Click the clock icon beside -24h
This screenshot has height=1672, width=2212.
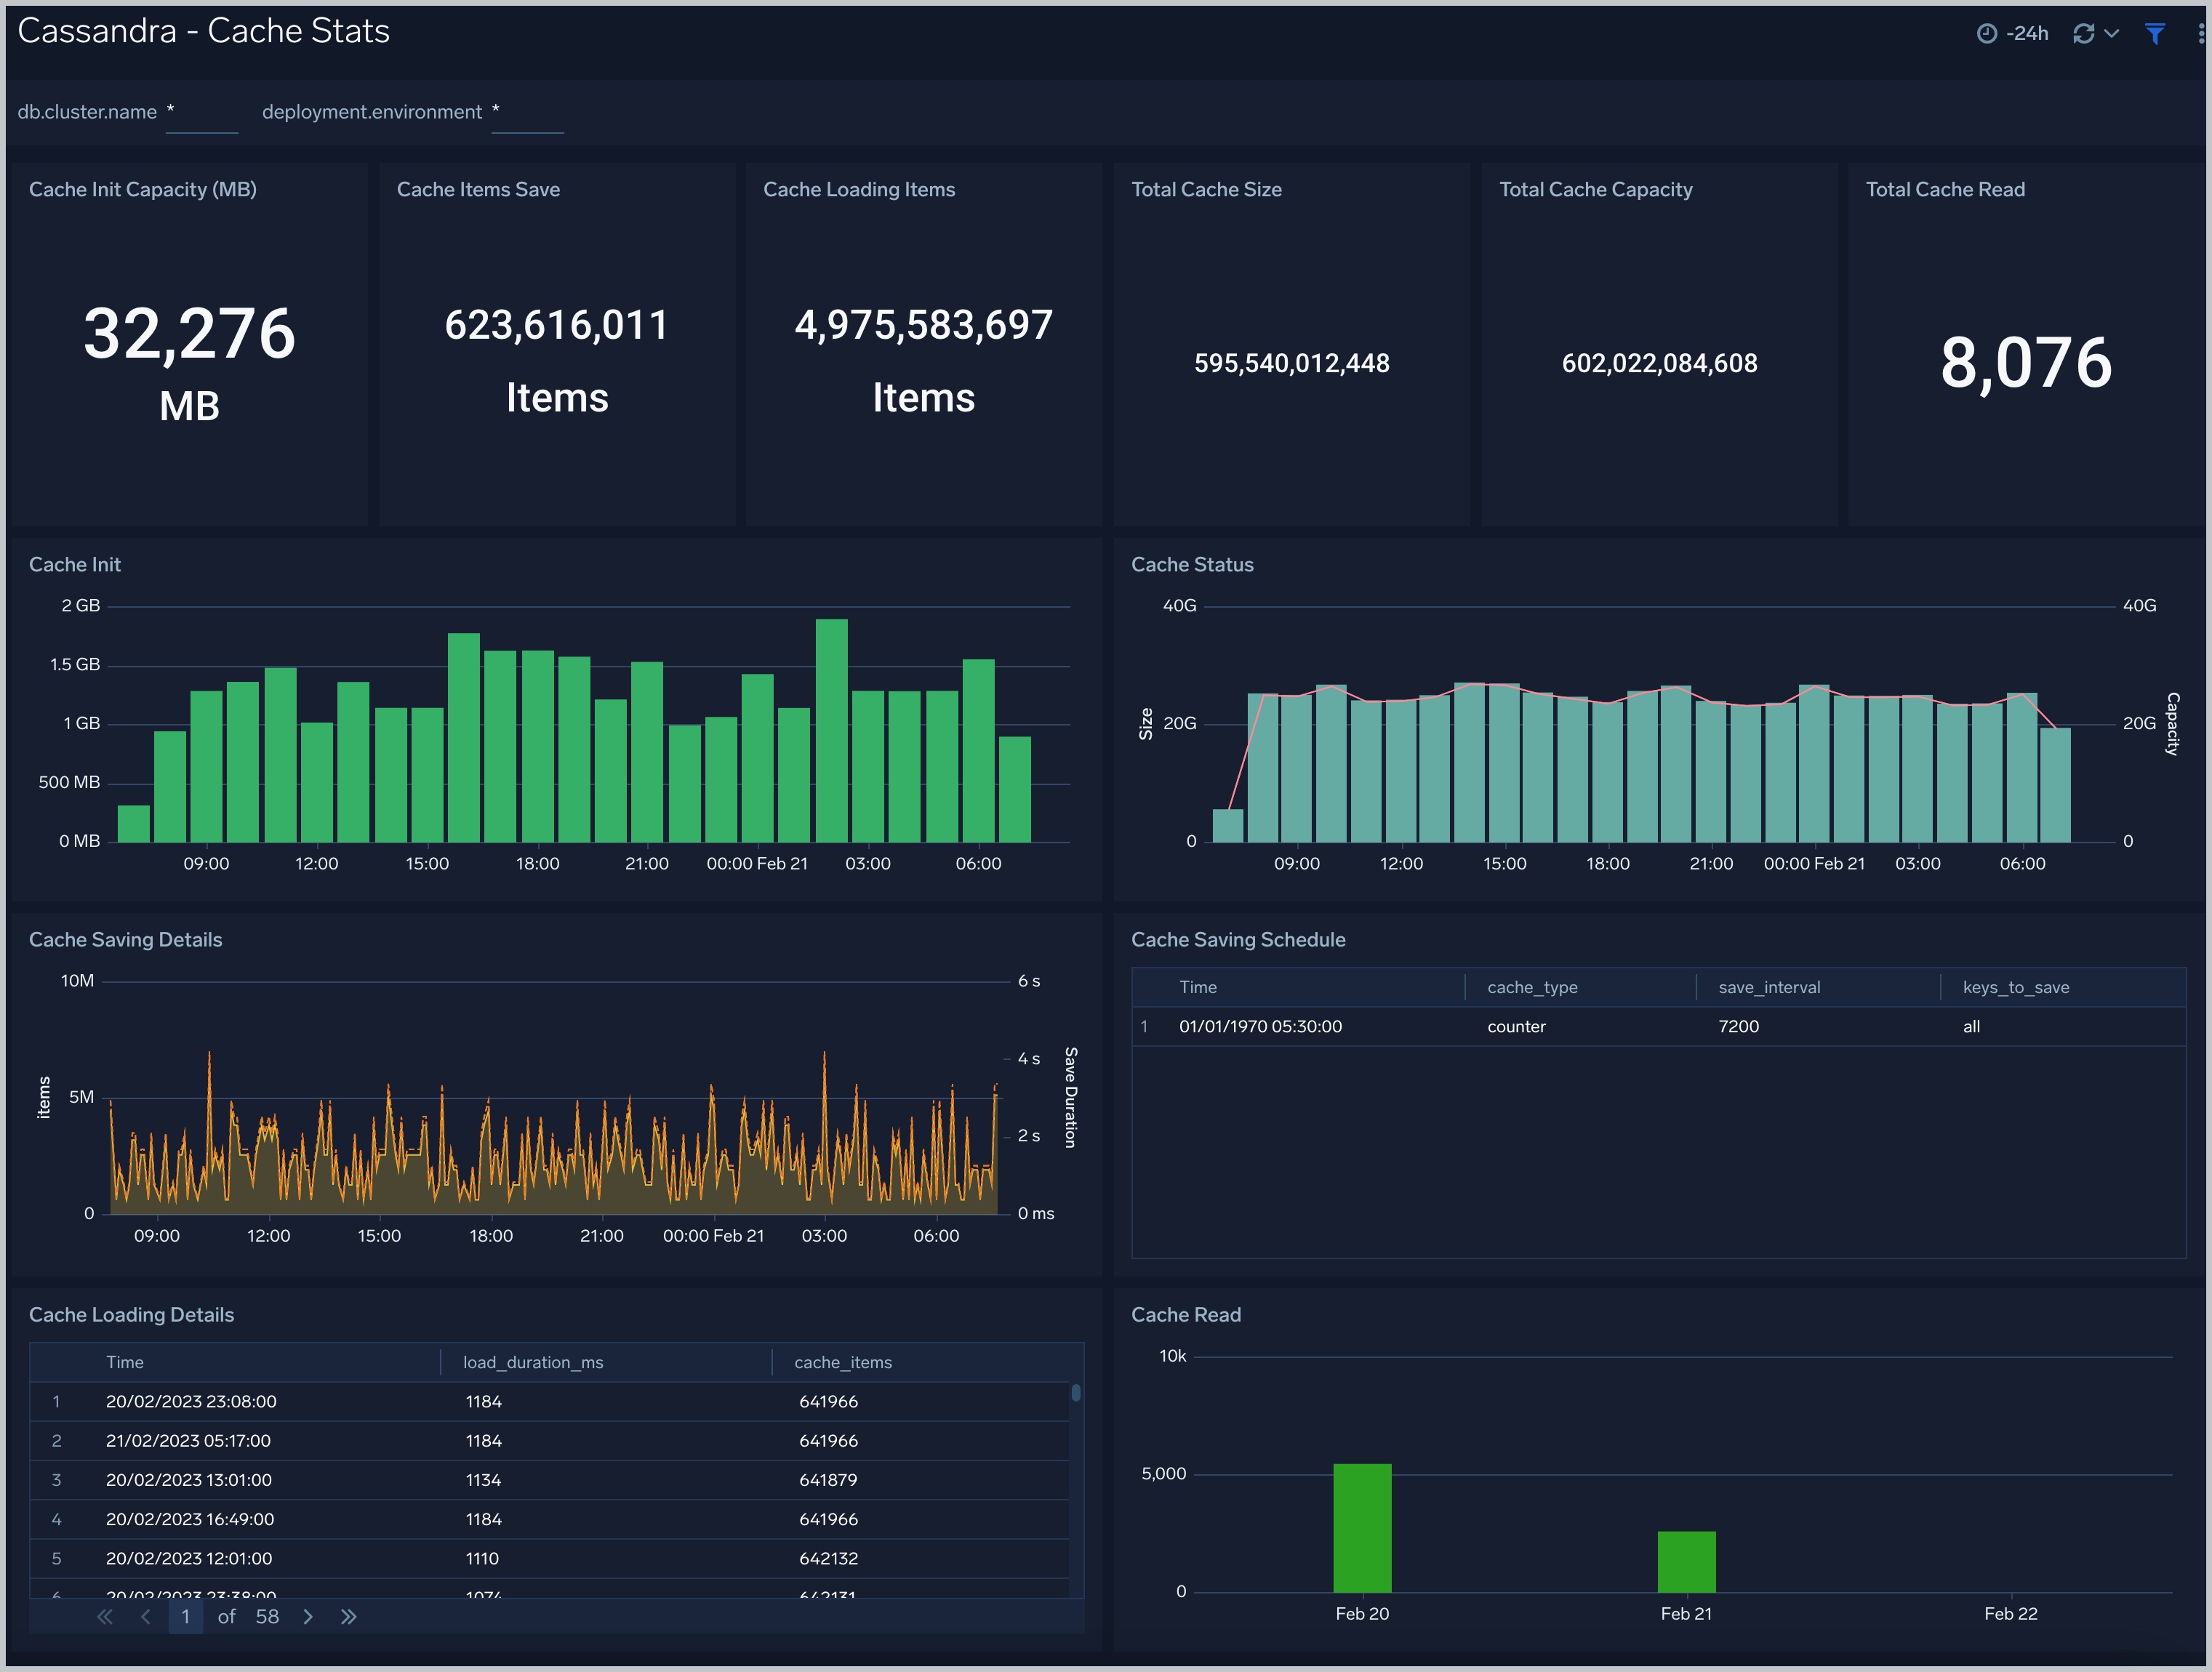(x=1987, y=34)
